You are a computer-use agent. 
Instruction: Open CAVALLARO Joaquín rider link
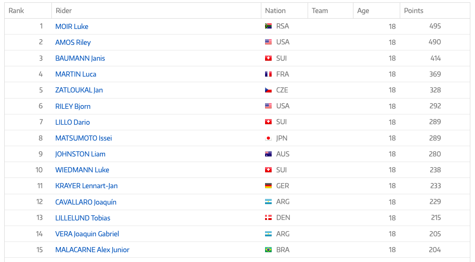click(x=86, y=202)
